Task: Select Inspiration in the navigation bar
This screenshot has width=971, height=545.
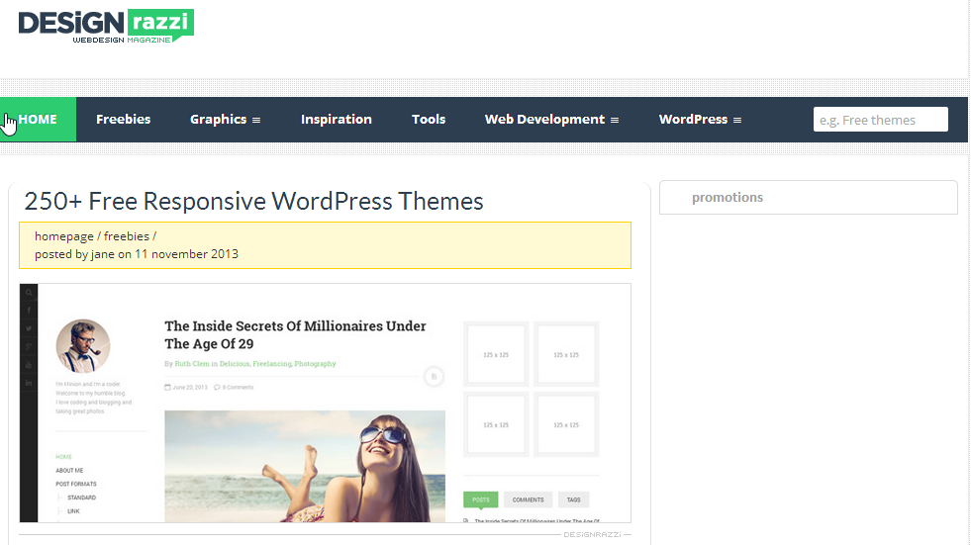Action: pyautogui.click(x=337, y=120)
